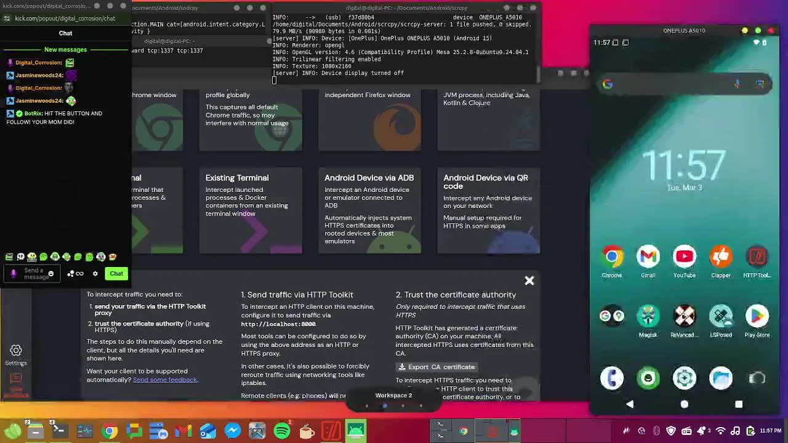Open the Send some feedback link

(x=165, y=380)
